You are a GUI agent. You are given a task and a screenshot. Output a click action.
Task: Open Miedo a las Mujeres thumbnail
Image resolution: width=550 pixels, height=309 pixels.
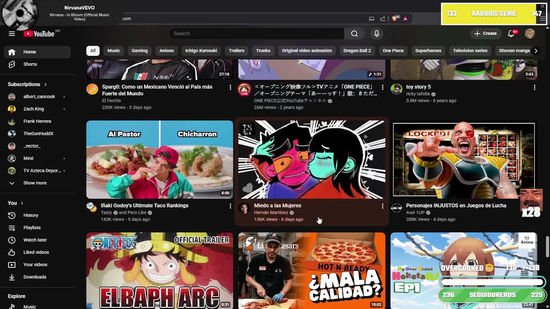[x=312, y=160]
